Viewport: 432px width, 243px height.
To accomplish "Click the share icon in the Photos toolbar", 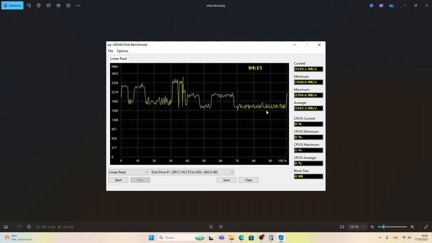I will (x=59, y=5).
